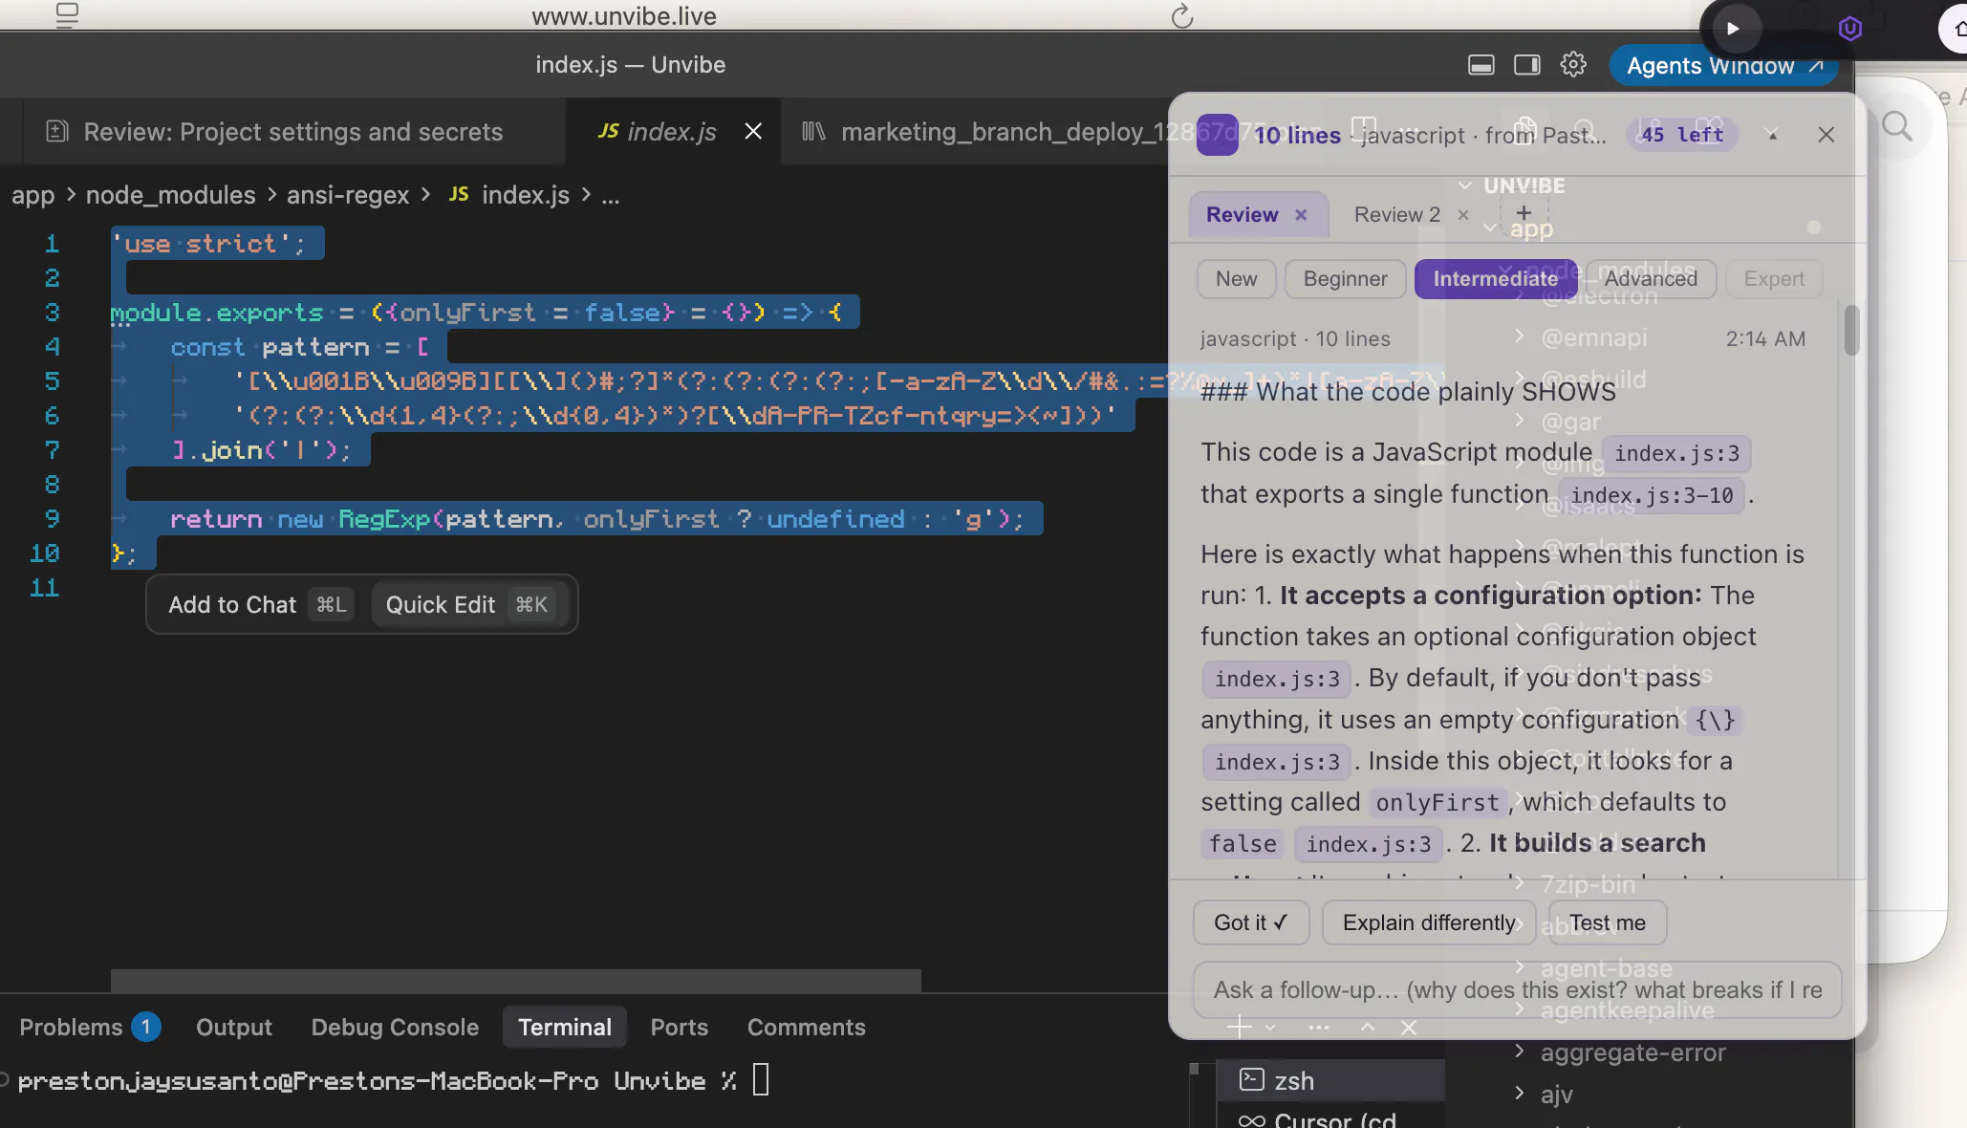Open the Ports panel tab

(679, 1027)
